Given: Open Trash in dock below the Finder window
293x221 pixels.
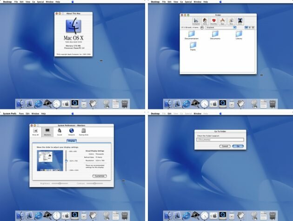Looking at the screenshot, I should pos(273,104).
